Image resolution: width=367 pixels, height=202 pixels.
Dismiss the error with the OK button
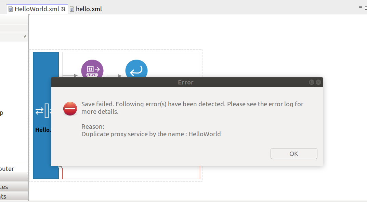[x=293, y=154]
